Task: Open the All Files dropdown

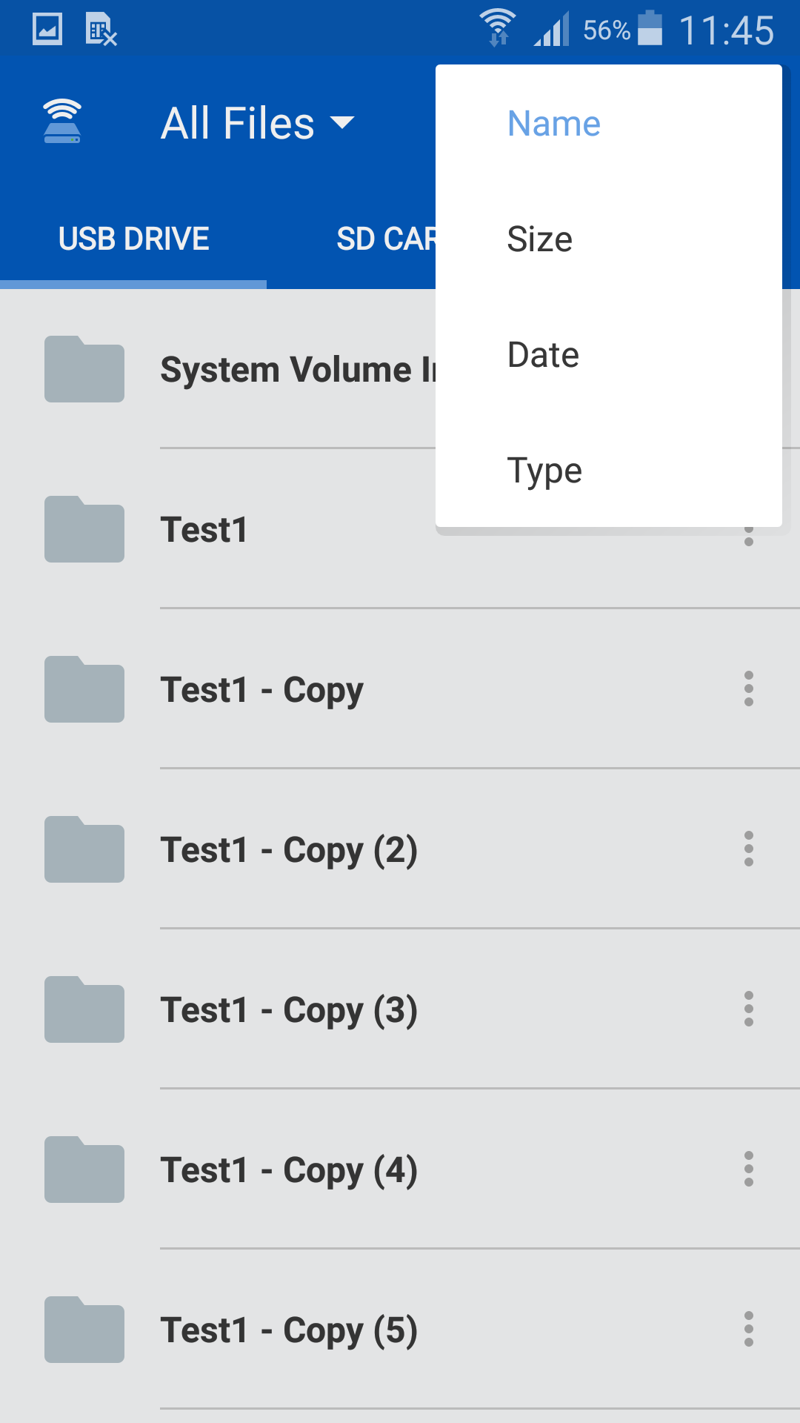Action: 257,123
